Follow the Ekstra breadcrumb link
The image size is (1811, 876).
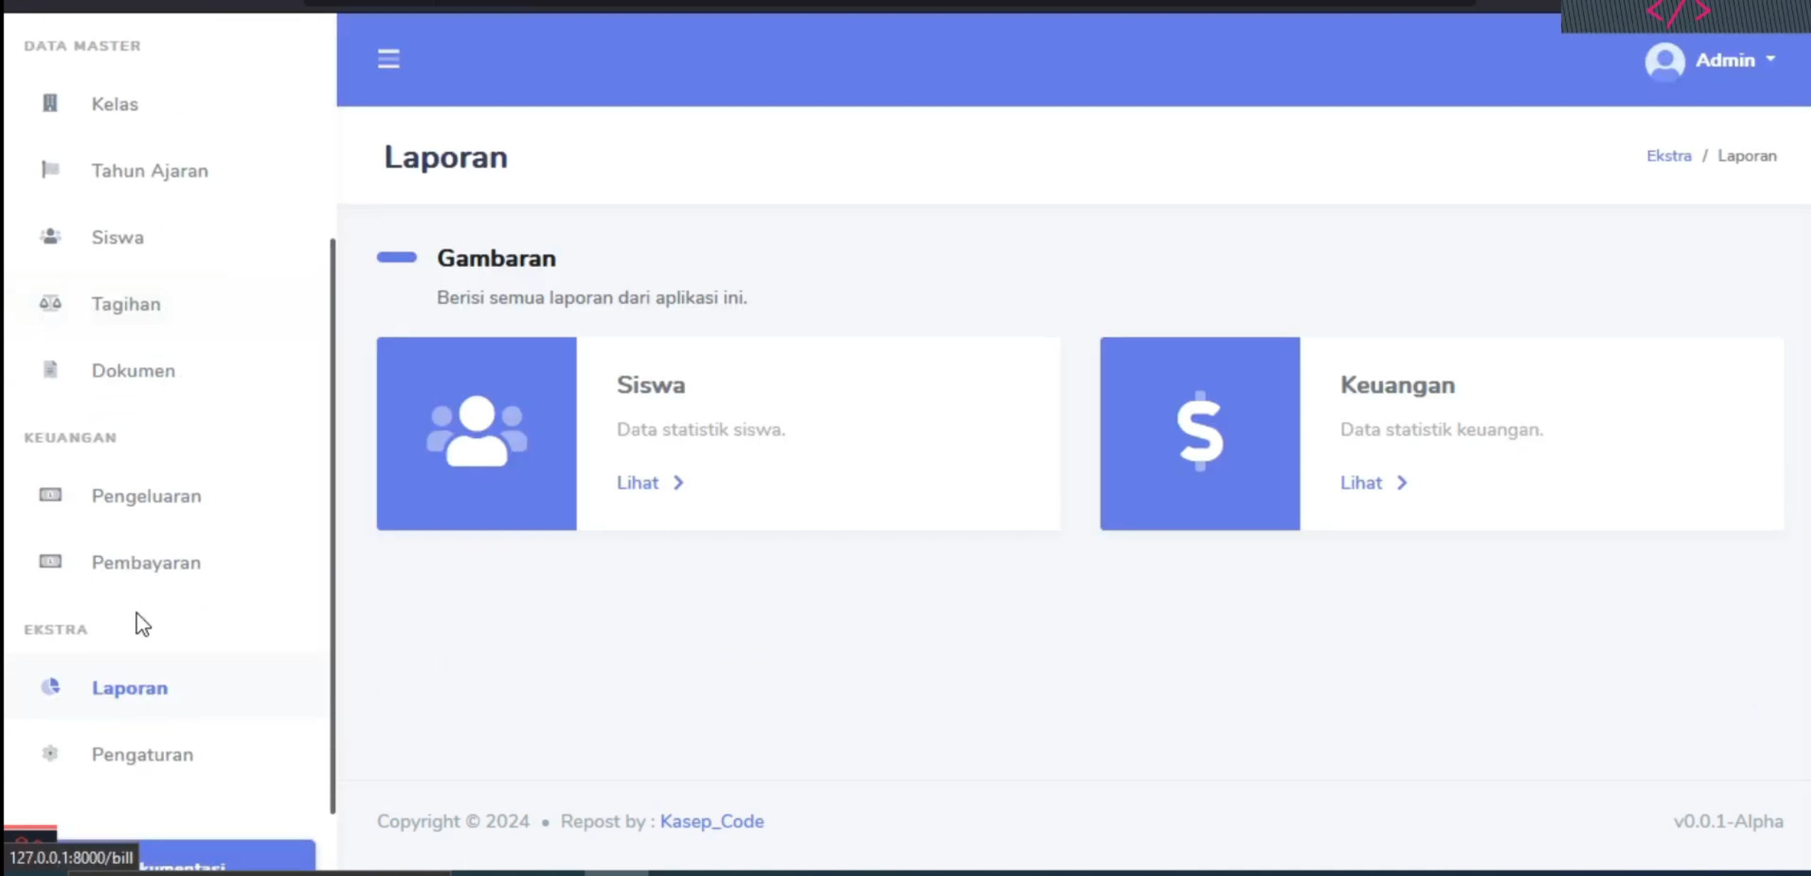1669,155
